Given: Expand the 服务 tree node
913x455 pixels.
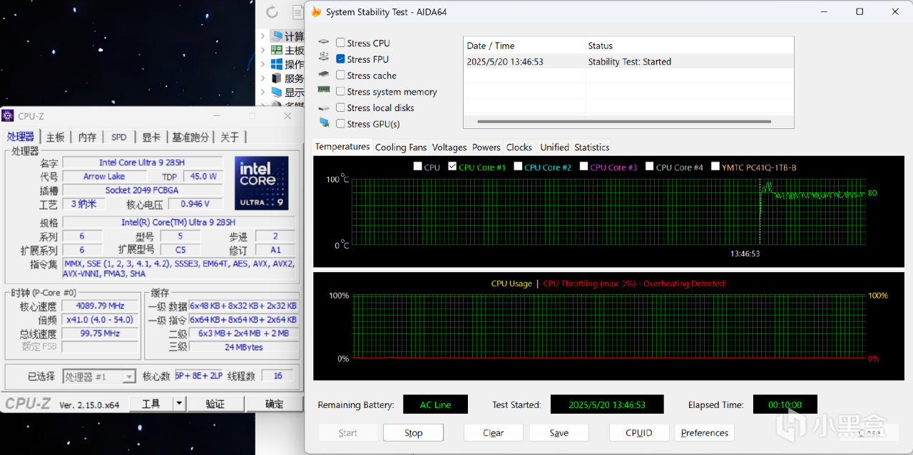Looking at the screenshot, I should coord(262,79).
